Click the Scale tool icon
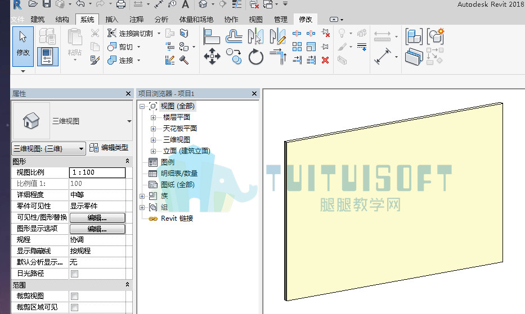The image size is (525, 314). (311, 47)
